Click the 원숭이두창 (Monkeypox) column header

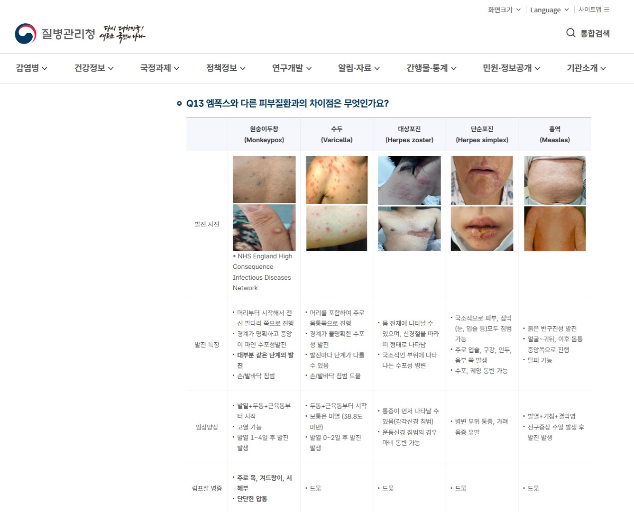pos(264,134)
